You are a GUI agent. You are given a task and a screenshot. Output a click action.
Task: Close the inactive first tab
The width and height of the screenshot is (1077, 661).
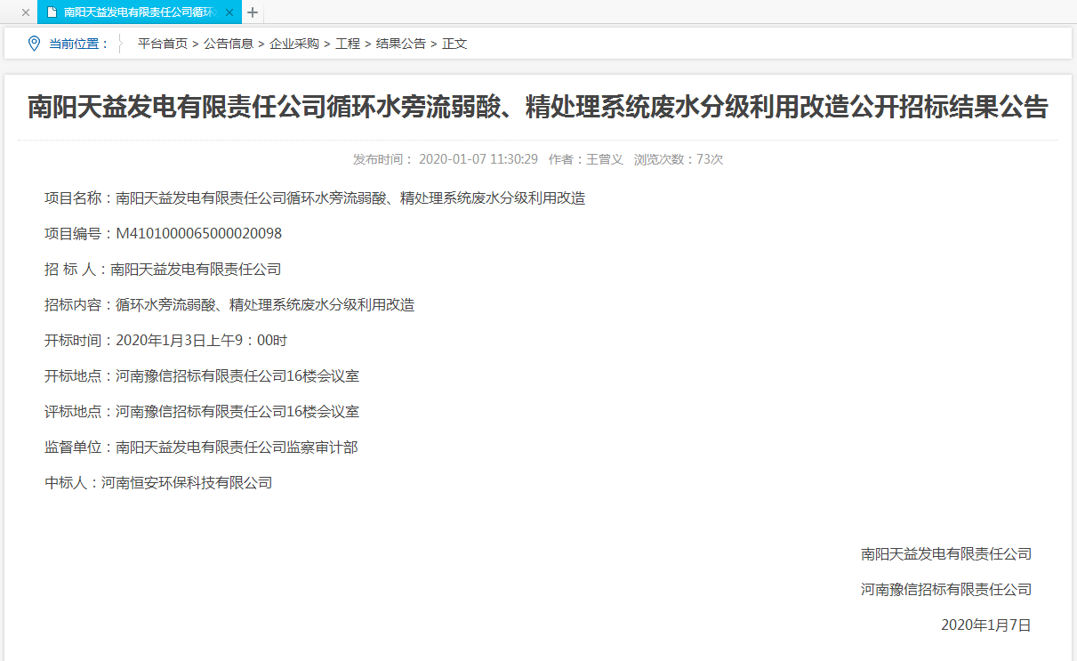(25, 12)
